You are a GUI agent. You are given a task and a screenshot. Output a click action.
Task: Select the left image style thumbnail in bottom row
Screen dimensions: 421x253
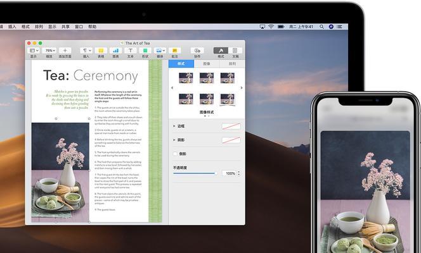pos(186,99)
